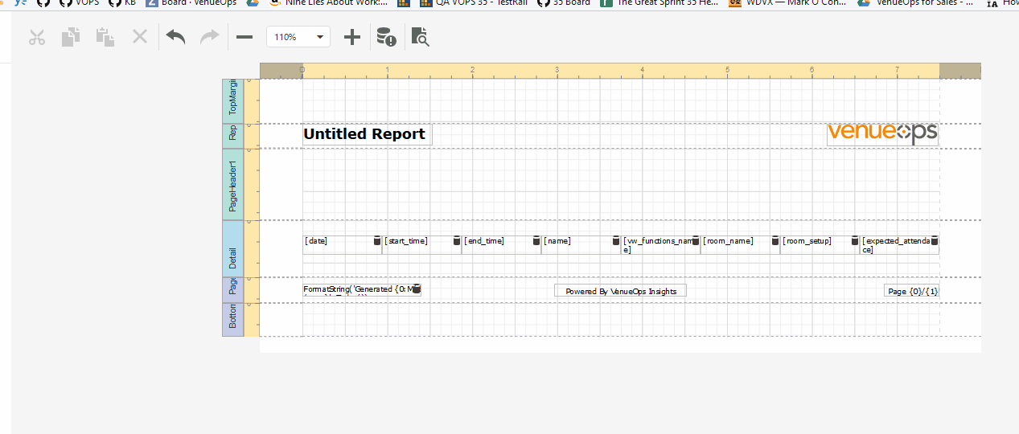
Task: Click the data-binding icon on [date] cell
Action: [x=376, y=240]
